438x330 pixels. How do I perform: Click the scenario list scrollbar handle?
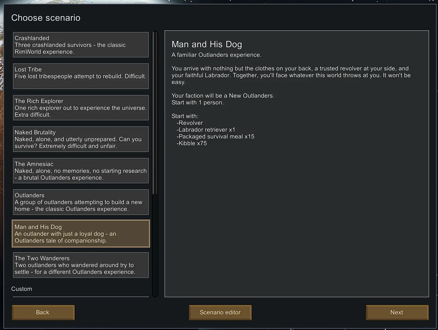click(x=155, y=112)
